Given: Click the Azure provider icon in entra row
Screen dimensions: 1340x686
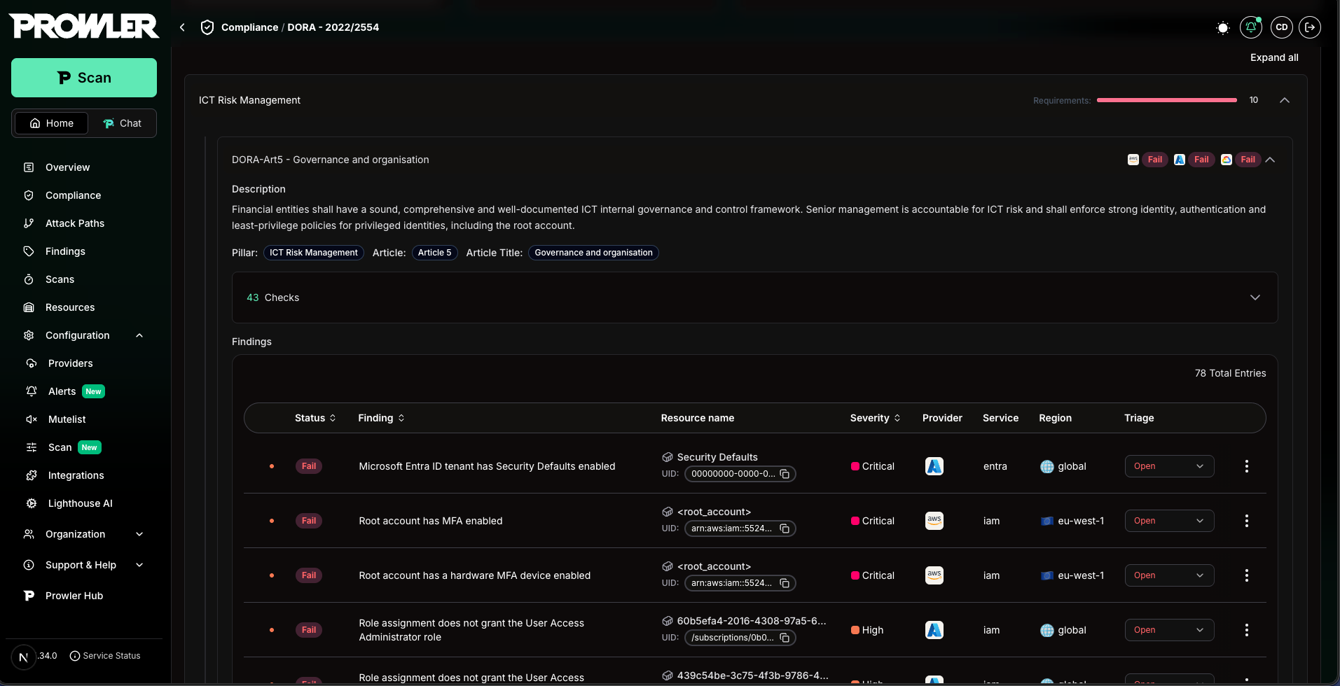Looking at the screenshot, I should (x=934, y=466).
